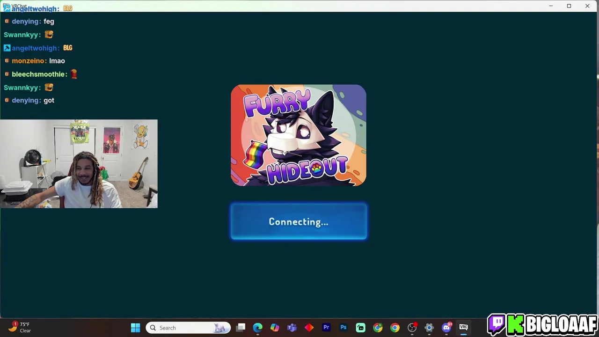The height and width of the screenshot is (337, 599).
Task: Open Microsoft Teams from the taskbar
Action: tap(292, 328)
